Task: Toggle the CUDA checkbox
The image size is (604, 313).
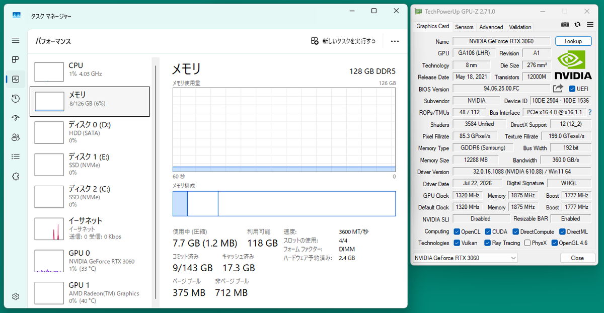Action: [x=487, y=232]
